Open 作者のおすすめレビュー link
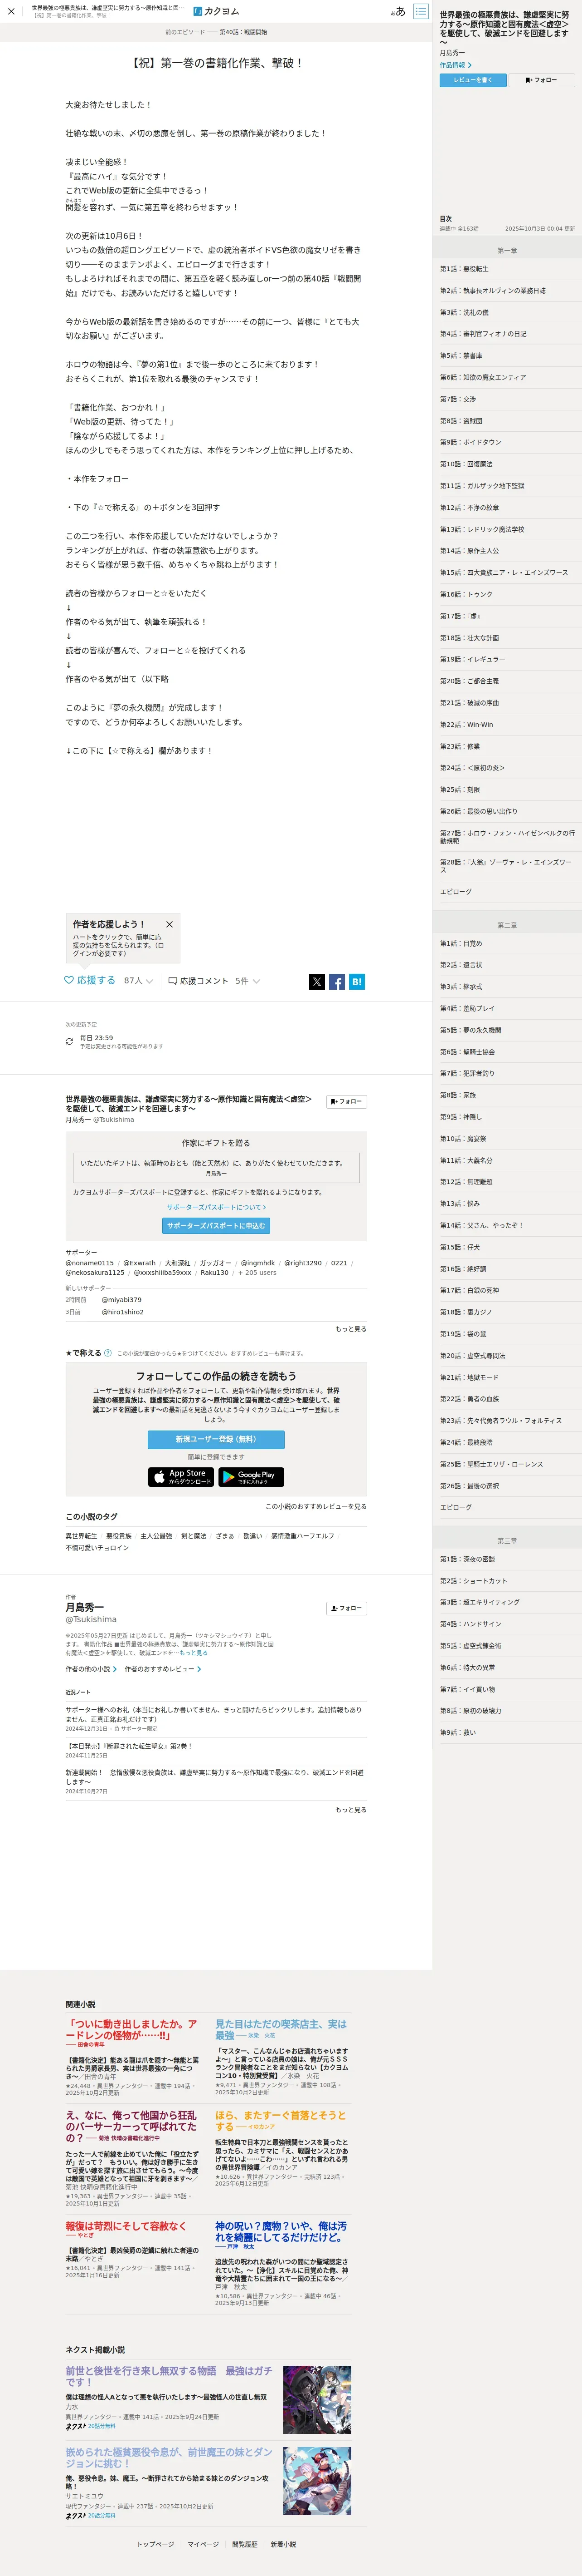Screen dimensions: 582x2576 click(x=163, y=1669)
